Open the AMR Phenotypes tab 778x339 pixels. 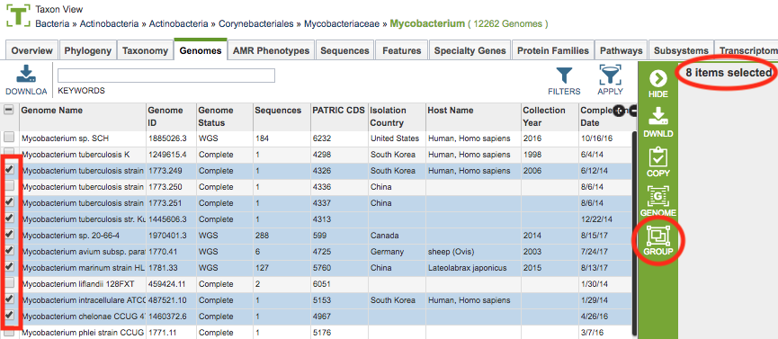[x=271, y=50]
